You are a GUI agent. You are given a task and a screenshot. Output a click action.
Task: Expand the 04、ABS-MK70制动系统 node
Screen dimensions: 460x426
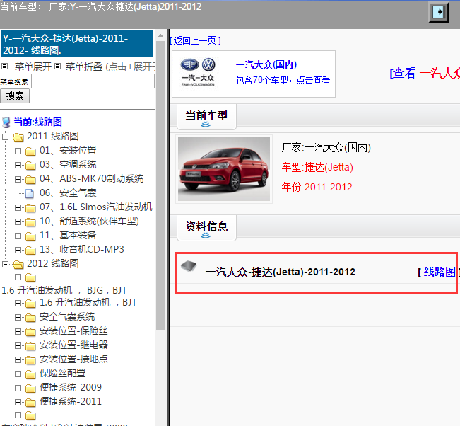tap(18, 179)
